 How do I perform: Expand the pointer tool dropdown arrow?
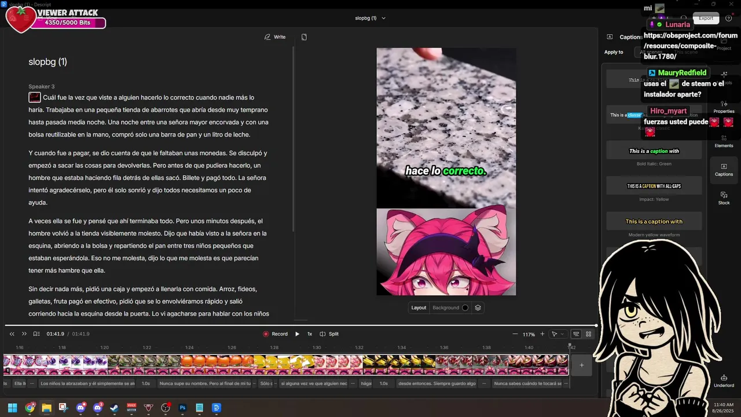coord(562,334)
